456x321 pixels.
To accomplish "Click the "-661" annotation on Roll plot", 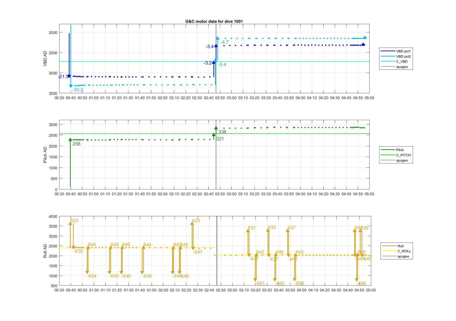I will tap(260, 283).
